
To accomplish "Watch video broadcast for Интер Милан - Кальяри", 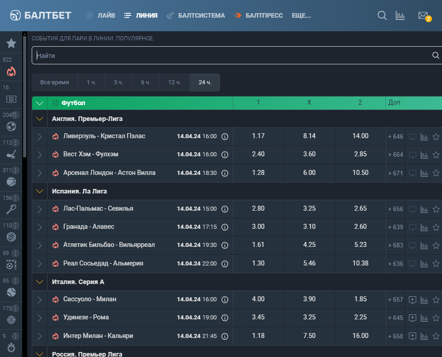I will coord(413,336).
